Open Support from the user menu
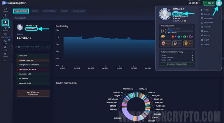The width and height of the screenshot is (224, 123). coord(205,27)
